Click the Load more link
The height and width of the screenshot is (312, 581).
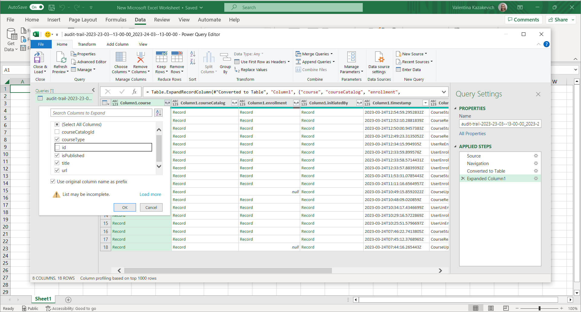150,194
